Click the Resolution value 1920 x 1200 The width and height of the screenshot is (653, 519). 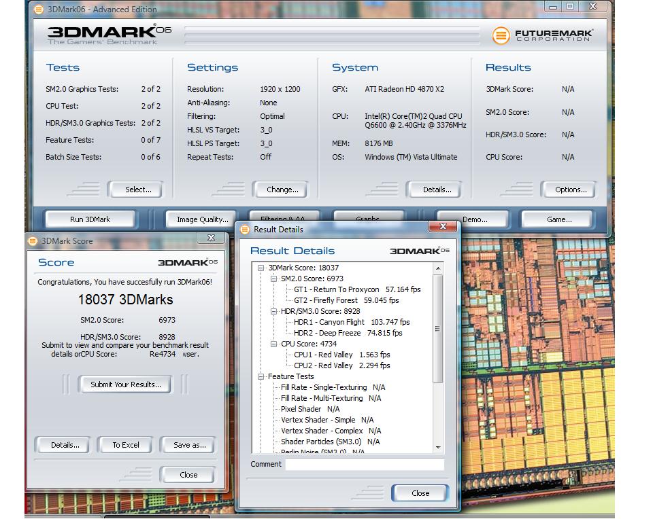pyautogui.click(x=280, y=89)
